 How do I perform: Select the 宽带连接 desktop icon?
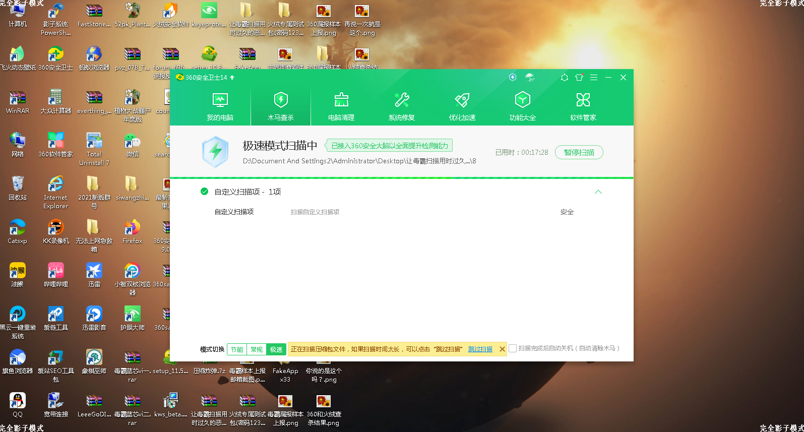[56, 405]
